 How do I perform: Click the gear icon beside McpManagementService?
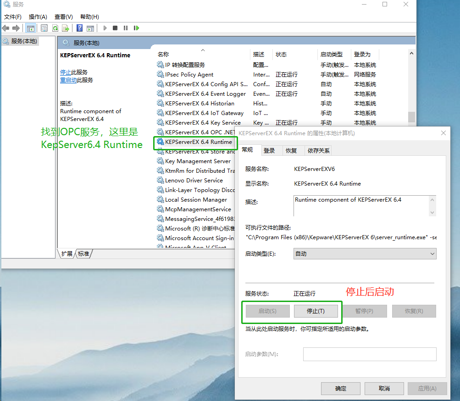[x=160, y=209]
